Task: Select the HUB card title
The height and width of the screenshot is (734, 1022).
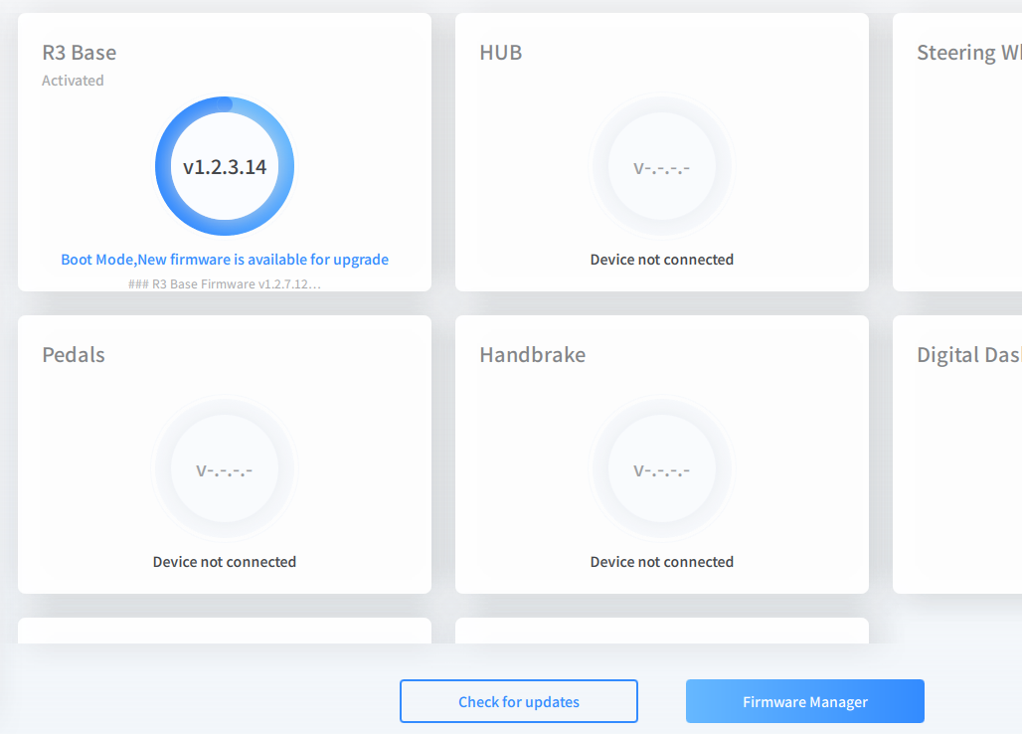Action: pyautogui.click(x=500, y=53)
